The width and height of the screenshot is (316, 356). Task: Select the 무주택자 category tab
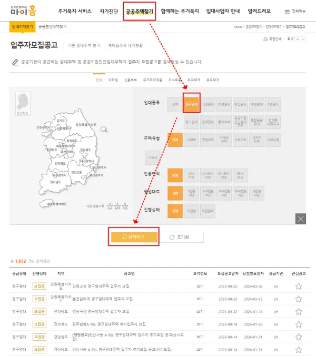click(194, 80)
